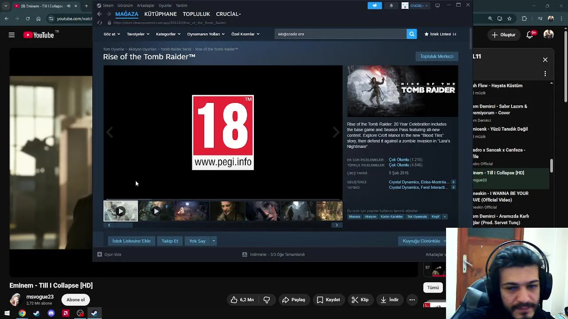Click Chrome icon in taskbar
The width and height of the screenshot is (568, 319).
(x=22, y=314)
